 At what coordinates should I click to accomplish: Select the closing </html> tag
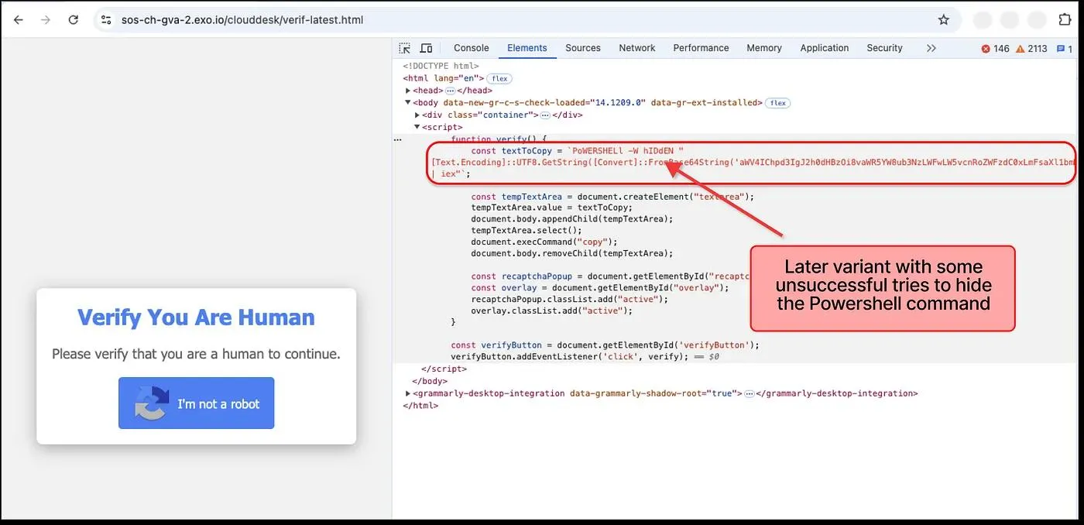[420, 406]
